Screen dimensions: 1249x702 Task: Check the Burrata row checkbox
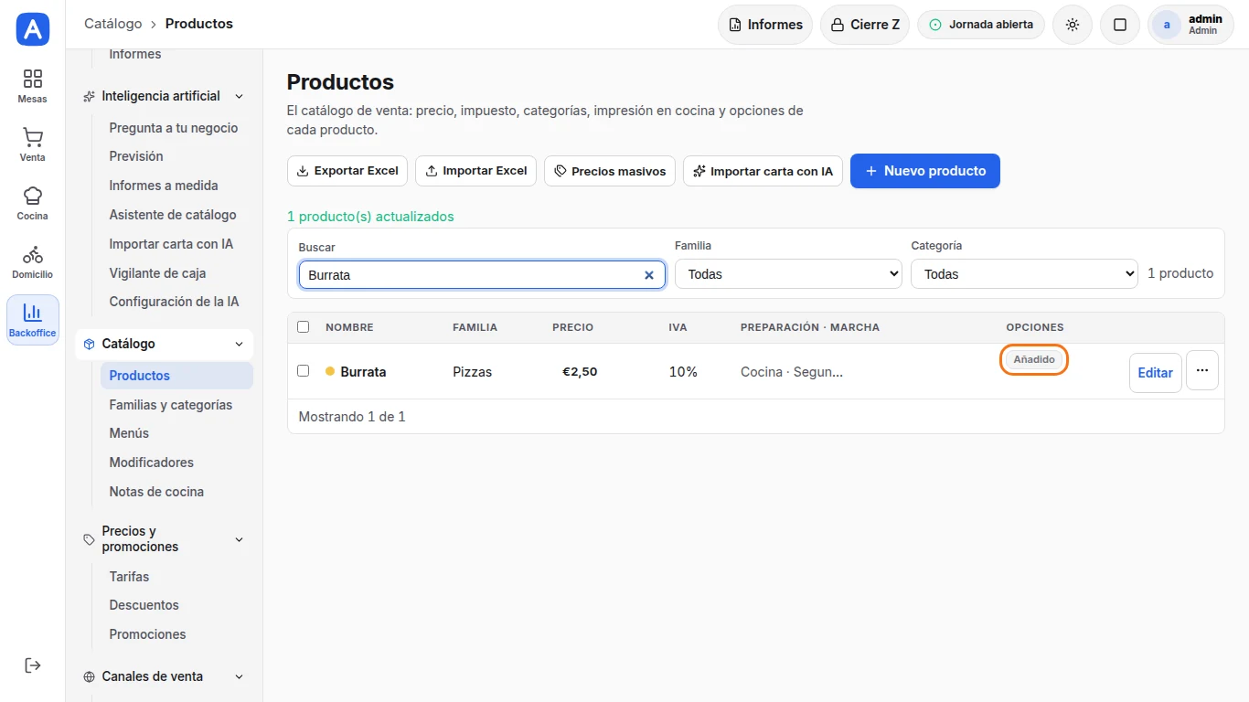(x=304, y=371)
